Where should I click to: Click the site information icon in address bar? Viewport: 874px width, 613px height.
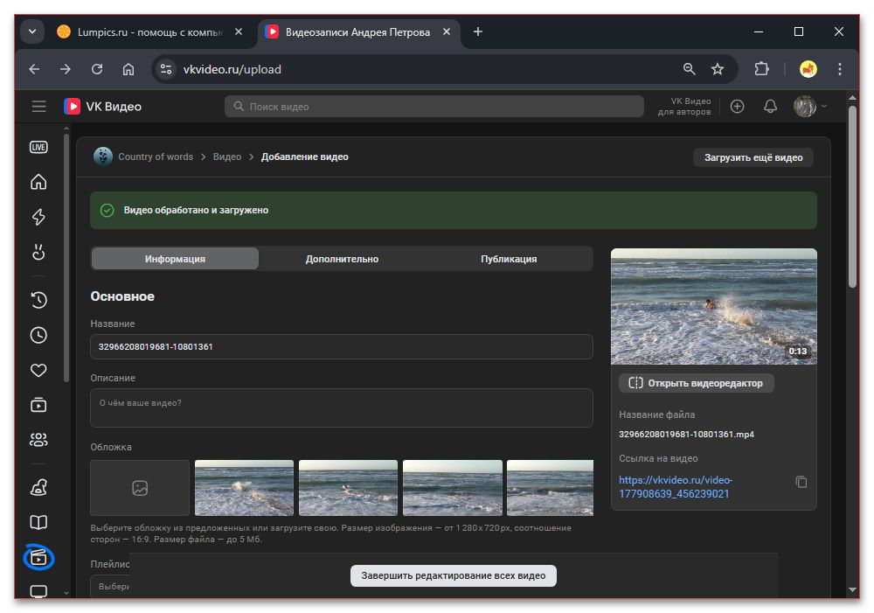pos(165,69)
